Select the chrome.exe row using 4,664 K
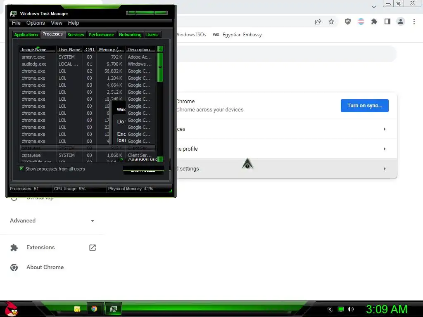Image resolution: width=423 pixels, height=317 pixels. click(88, 85)
